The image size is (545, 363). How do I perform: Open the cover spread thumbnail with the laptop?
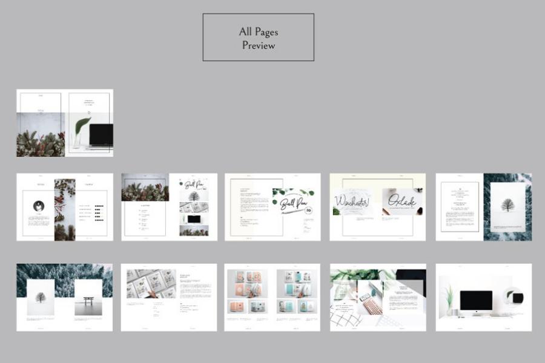(x=65, y=123)
